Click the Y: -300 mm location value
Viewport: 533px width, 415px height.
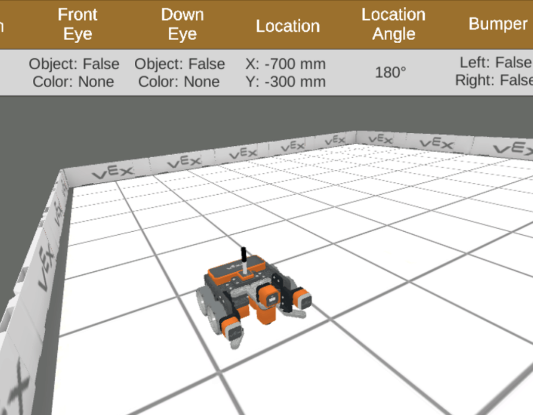pyautogui.click(x=285, y=82)
